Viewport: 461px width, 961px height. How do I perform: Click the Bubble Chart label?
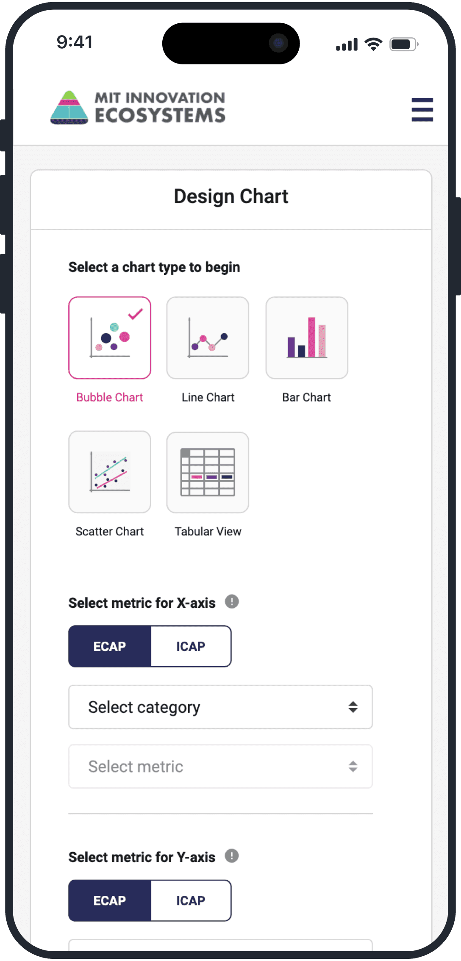[x=110, y=397]
